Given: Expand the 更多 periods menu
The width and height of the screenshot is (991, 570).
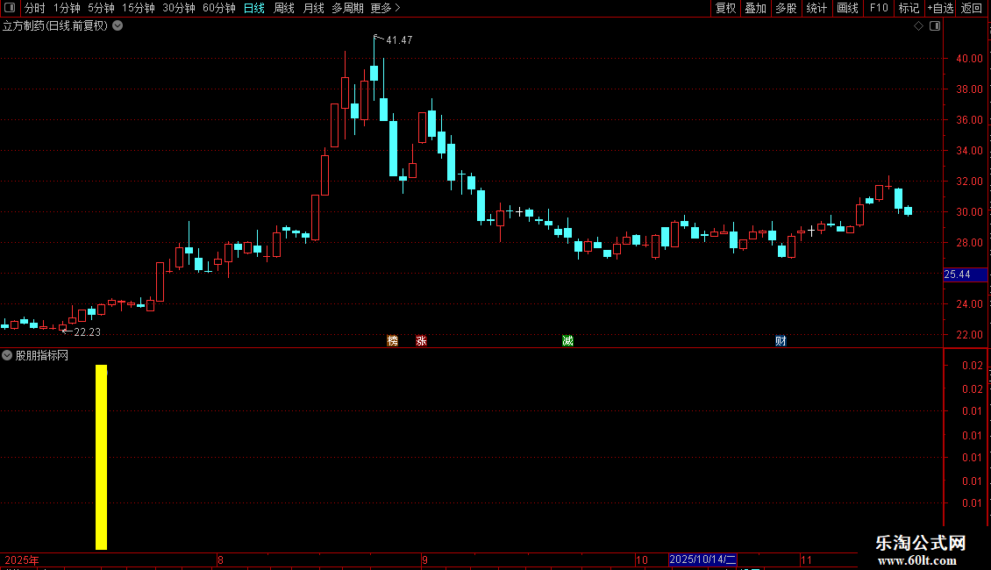Looking at the screenshot, I should 386,8.
